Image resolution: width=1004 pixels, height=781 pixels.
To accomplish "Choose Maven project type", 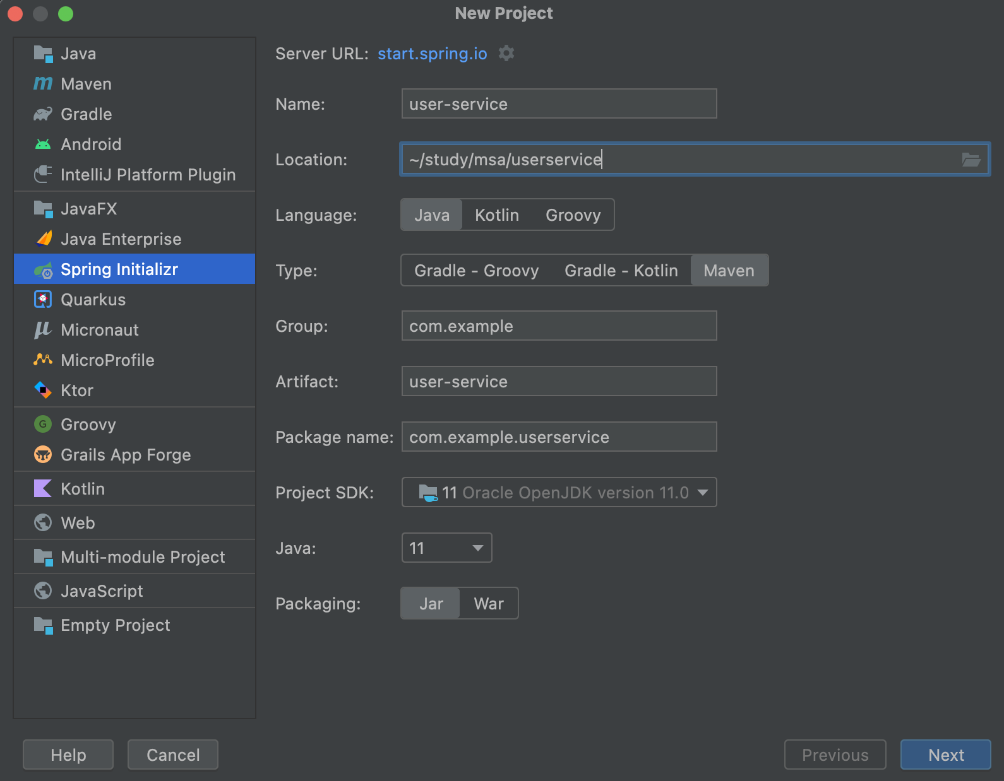I will click(729, 271).
